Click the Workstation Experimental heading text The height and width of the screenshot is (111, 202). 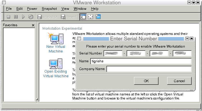[62, 28]
